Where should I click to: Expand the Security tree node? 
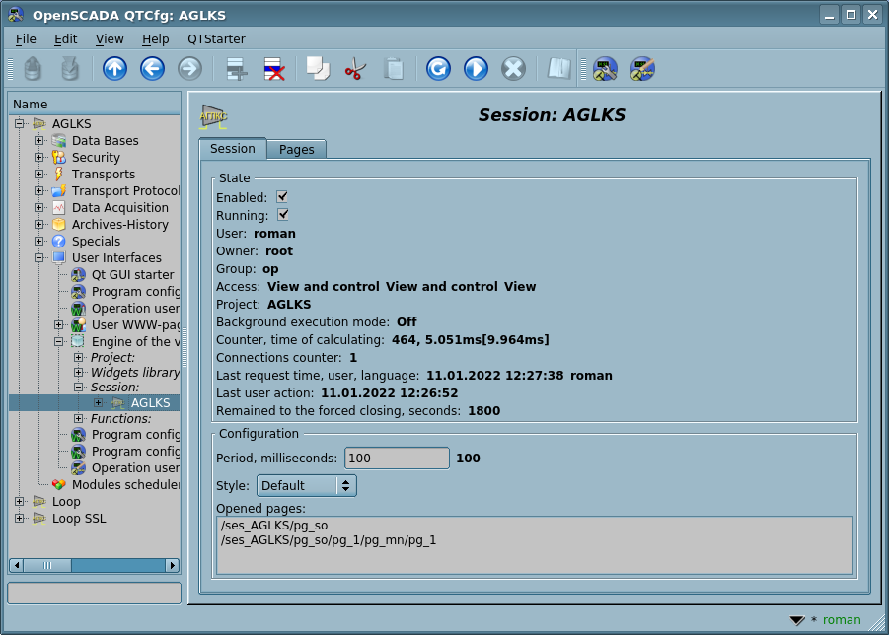point(38,157)
